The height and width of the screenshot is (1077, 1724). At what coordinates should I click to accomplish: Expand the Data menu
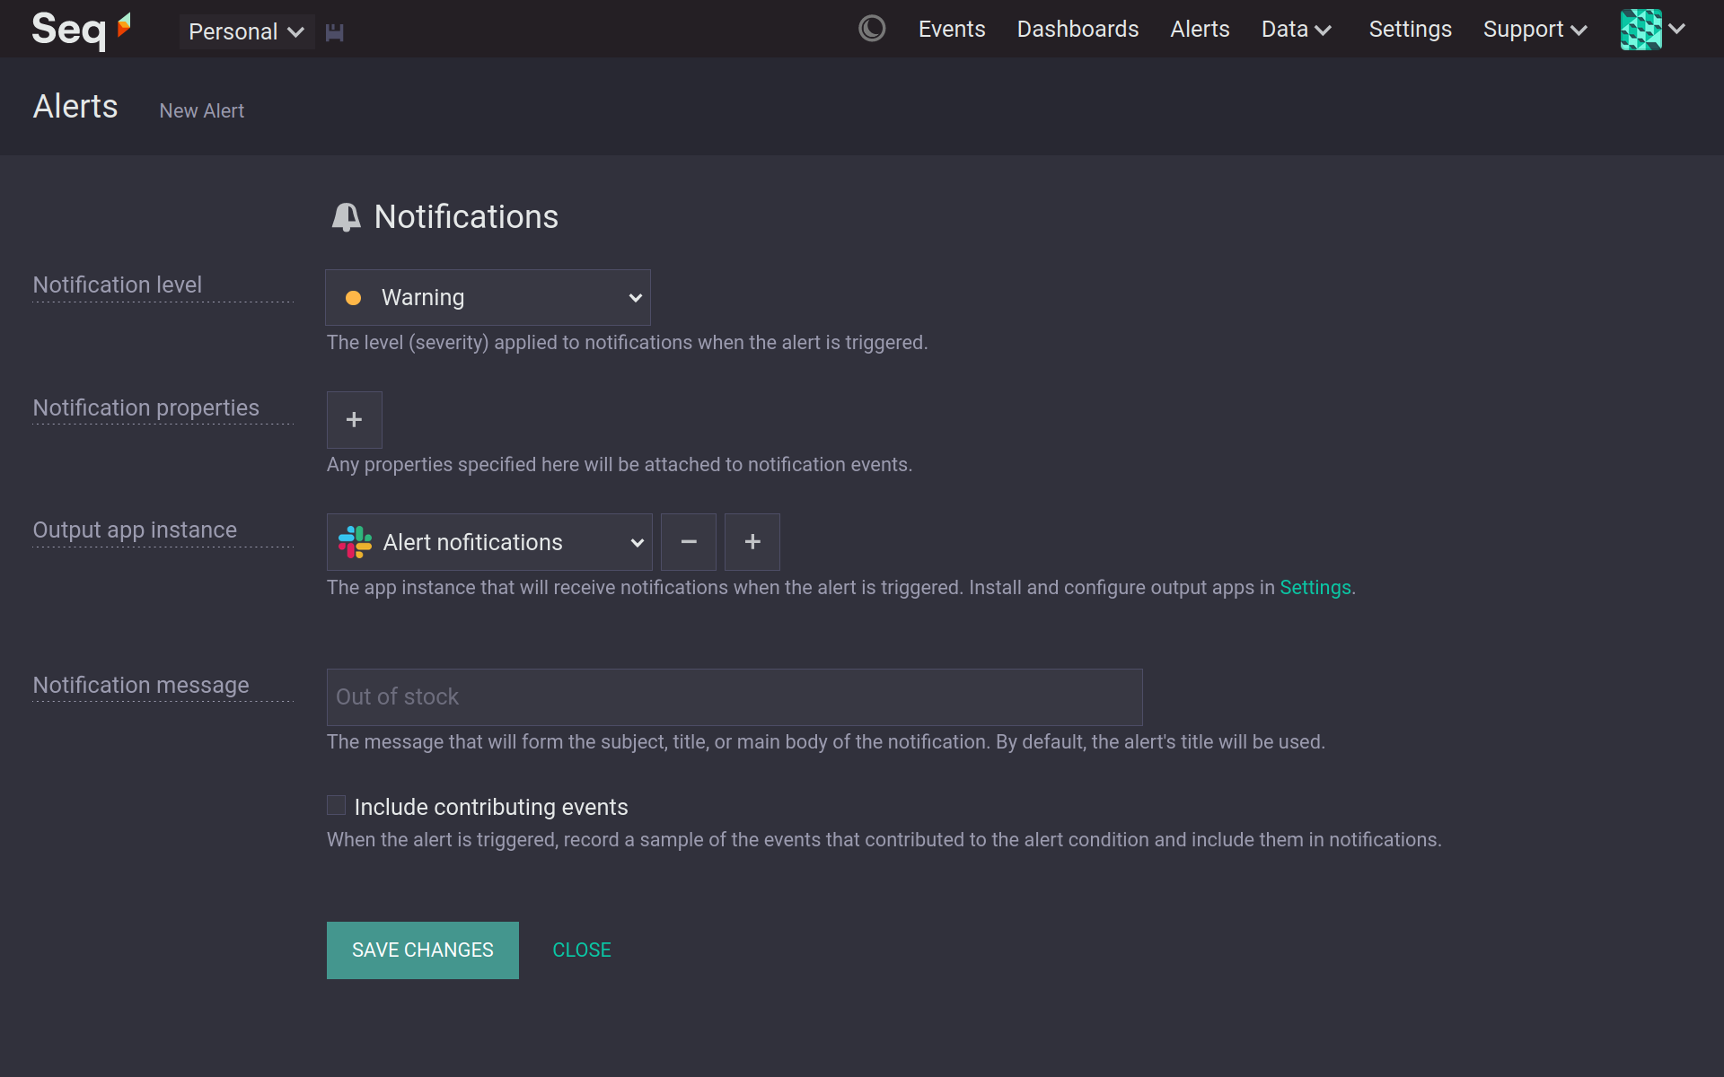pyautogui.click(x=1296, y=29)
